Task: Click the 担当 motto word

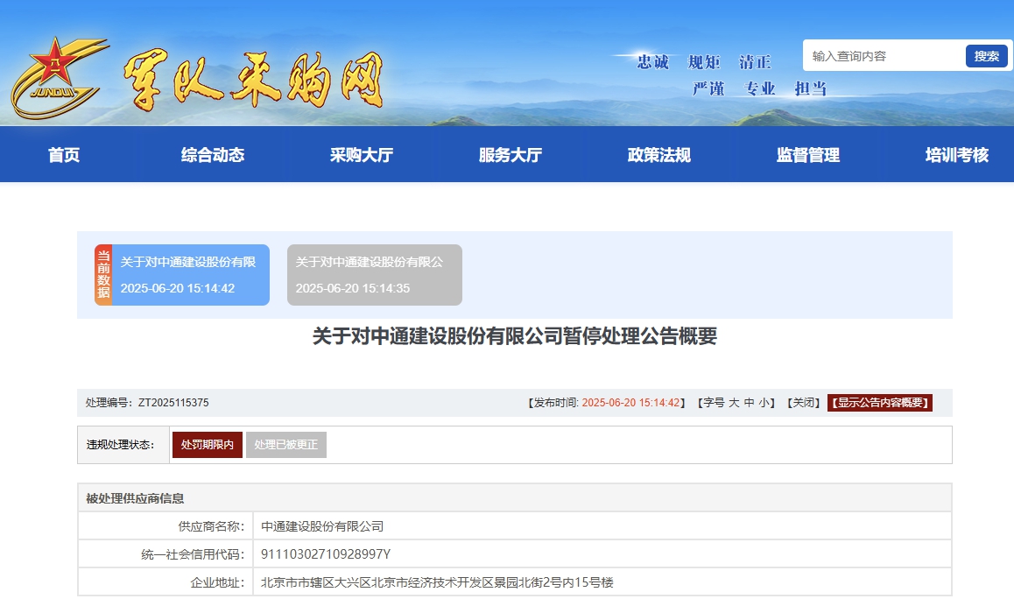Action: [810, 88]
